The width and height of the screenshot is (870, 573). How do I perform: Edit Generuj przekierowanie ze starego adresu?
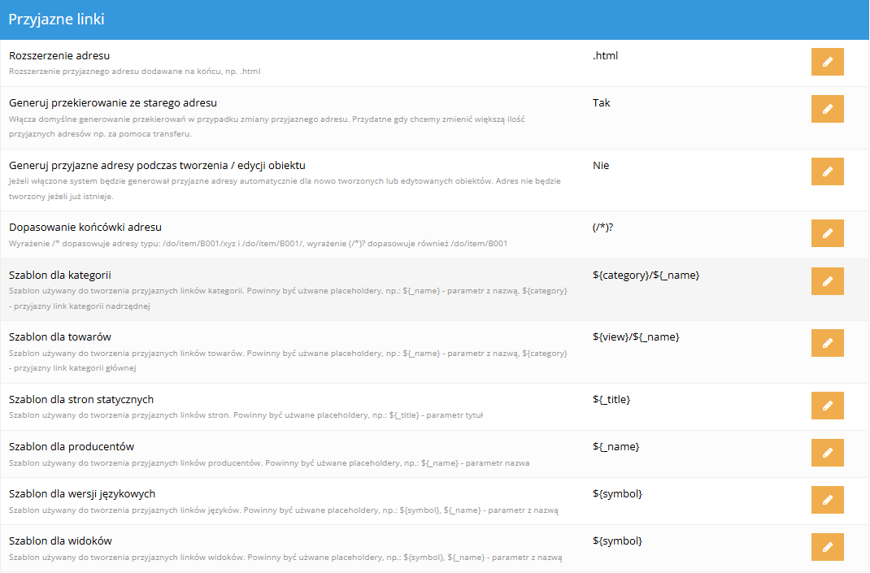click(x=827, y=109)
